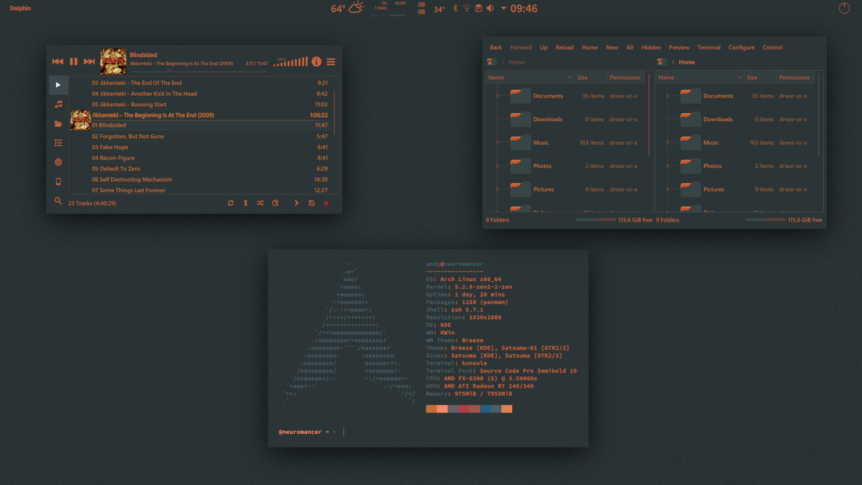This screenshot has height=485, width=862.
Task: Click Size column header in left pane
Action: click(x=591, y=78)
